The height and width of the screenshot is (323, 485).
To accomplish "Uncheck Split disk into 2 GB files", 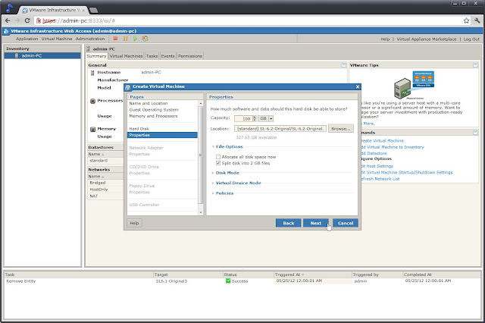I will pyautogui.click(x=218, y=163).
